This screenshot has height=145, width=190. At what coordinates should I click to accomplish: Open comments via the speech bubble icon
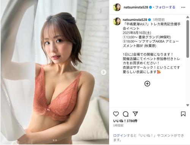(126, 114)
